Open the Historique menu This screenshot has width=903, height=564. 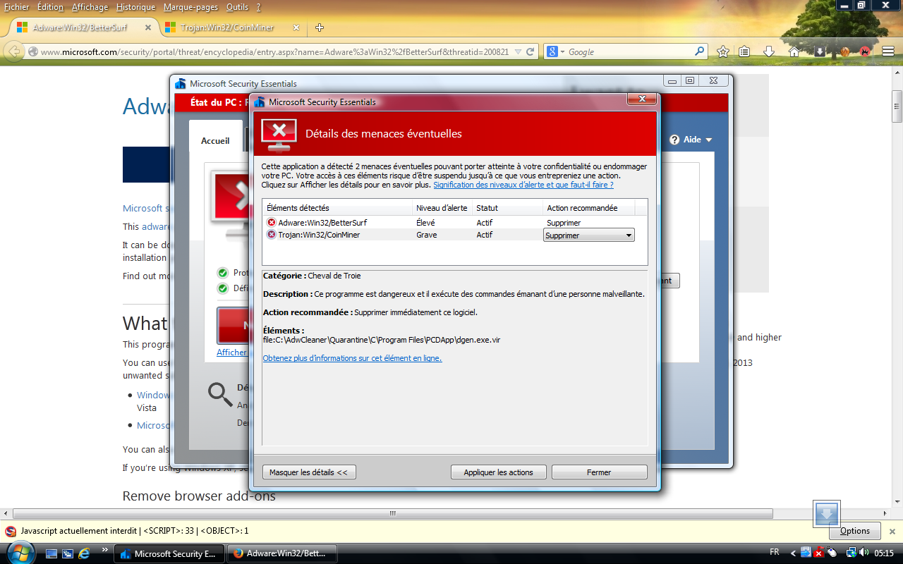135,7
